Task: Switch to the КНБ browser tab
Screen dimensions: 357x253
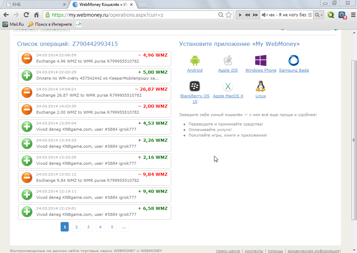Action: [34, 5]
